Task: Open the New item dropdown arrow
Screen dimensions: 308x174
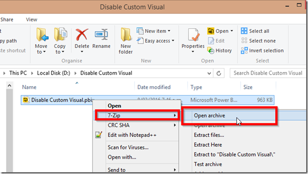Action: coord(169,31)
